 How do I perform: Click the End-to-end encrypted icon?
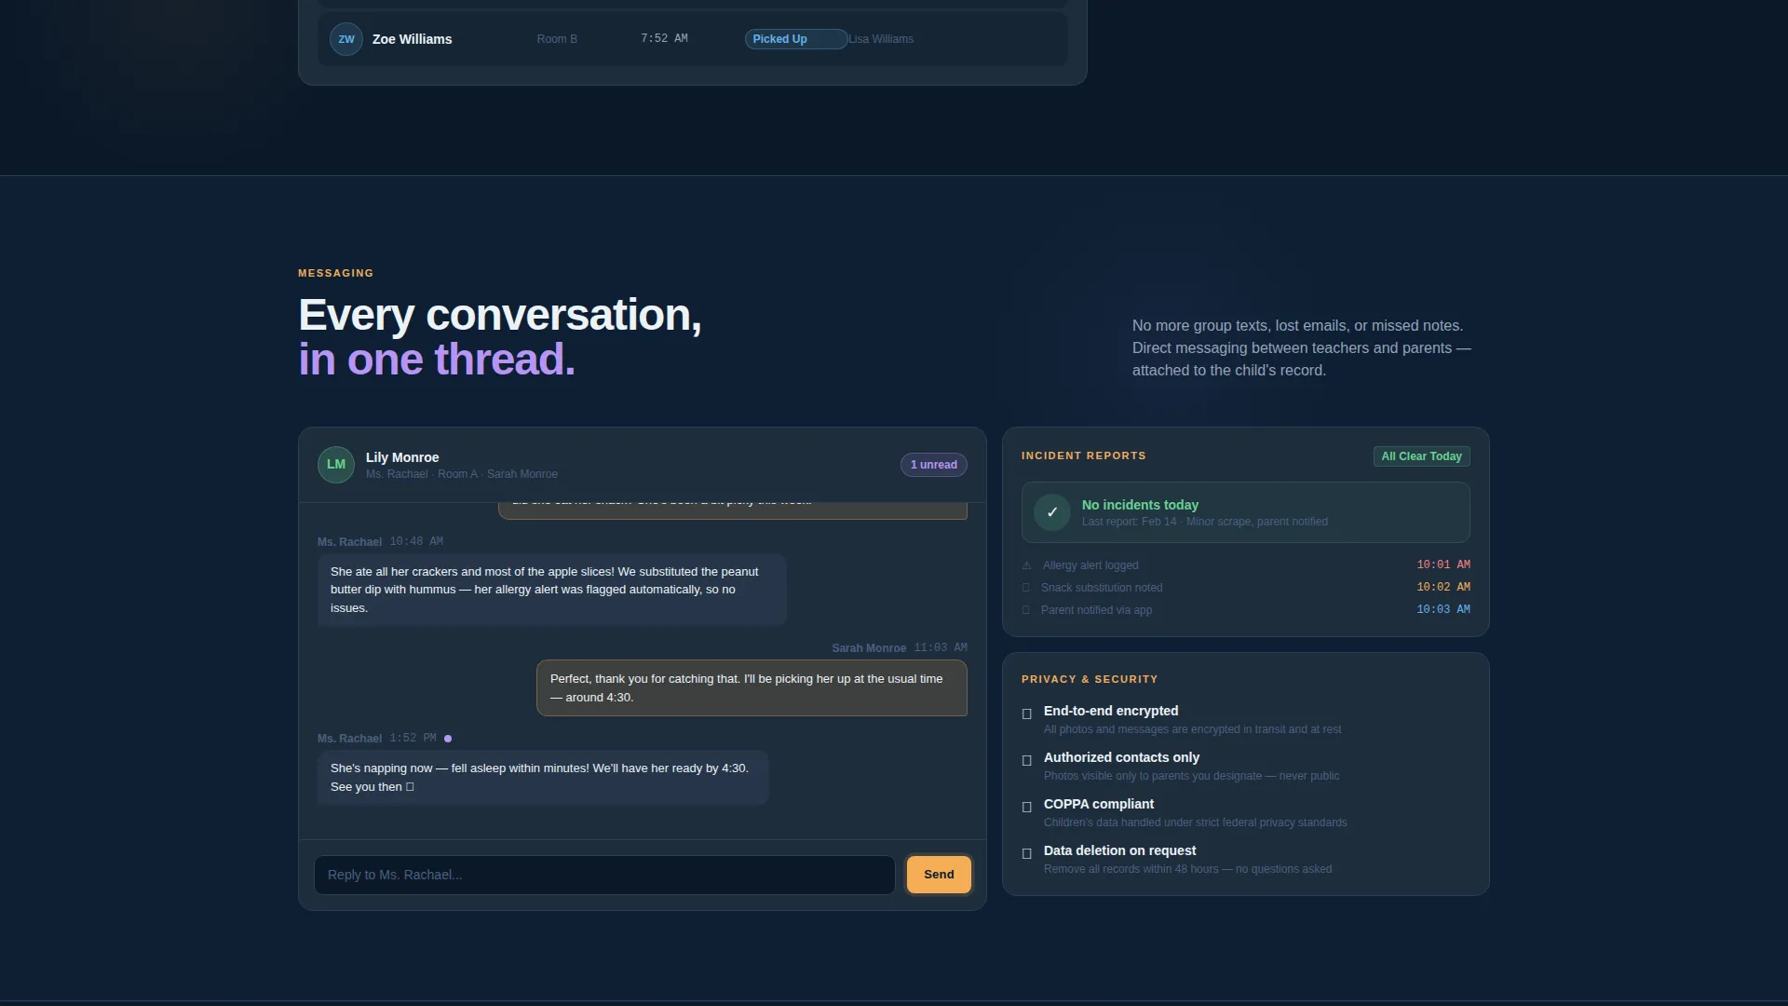(x=1027, y=714)
